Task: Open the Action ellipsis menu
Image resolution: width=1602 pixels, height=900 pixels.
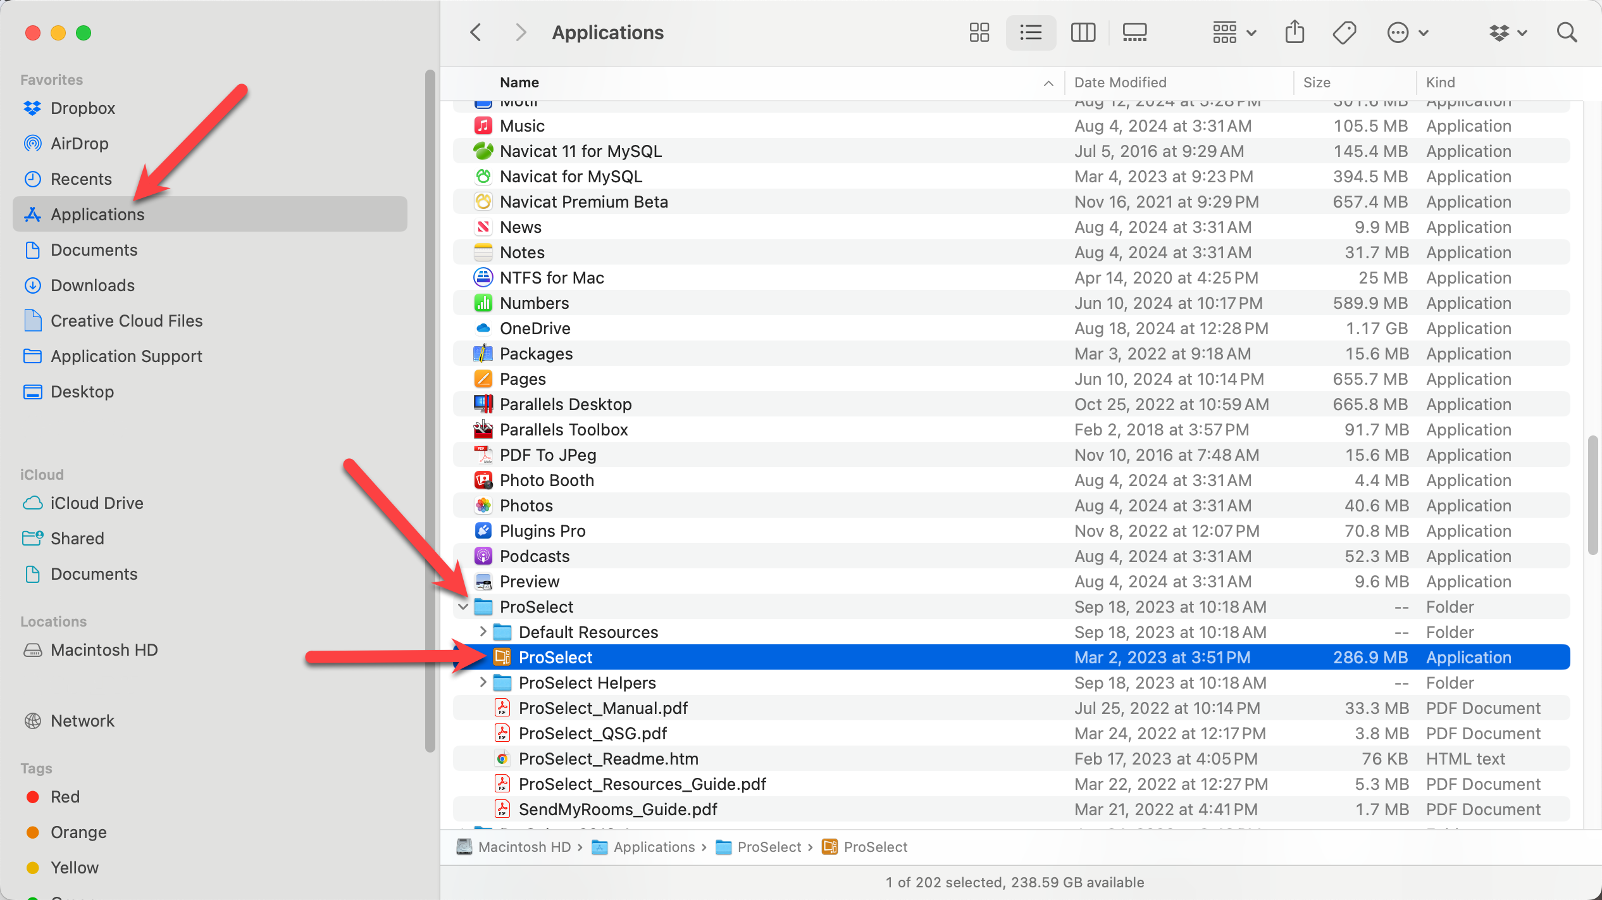Action: pos(1406,32)
